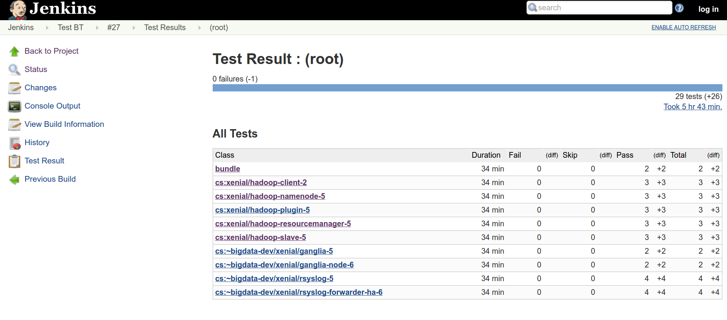Open the Changes sidebar link
Screen dimensions: 727x320
tap(40, 88)
